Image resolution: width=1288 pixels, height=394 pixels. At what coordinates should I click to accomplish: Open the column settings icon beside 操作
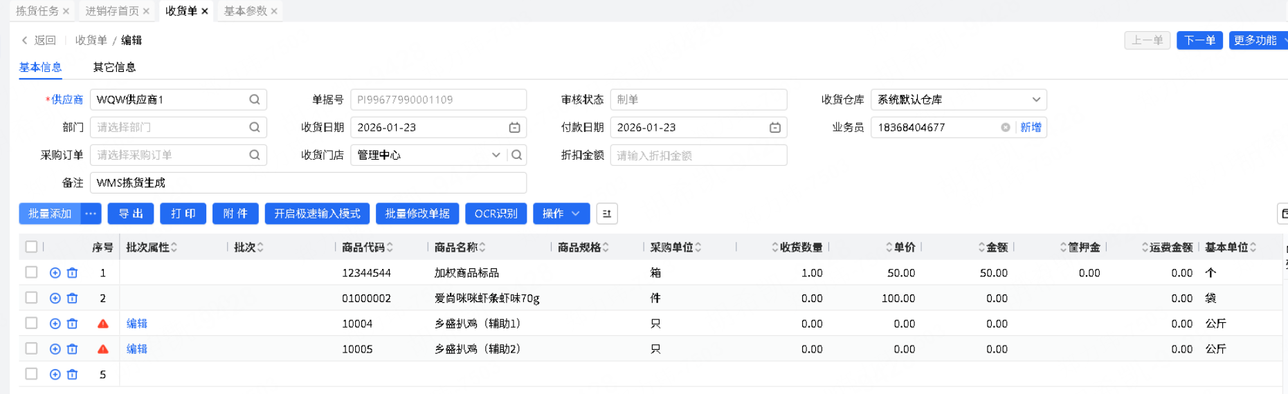pyautogui.click(x=607, y=214)
